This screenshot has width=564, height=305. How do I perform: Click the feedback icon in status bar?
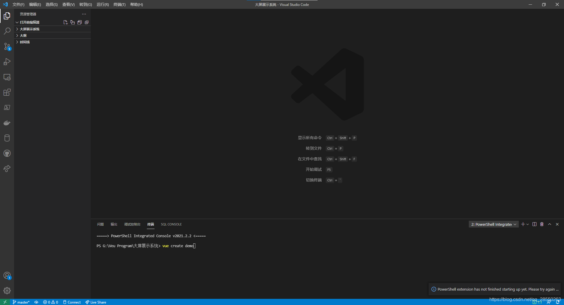(548, 302)
